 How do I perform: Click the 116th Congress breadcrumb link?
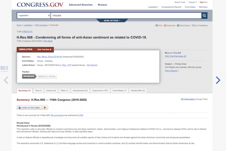pyautogui.click(x=41, y=25)
